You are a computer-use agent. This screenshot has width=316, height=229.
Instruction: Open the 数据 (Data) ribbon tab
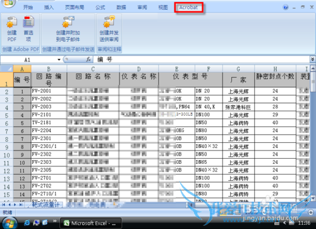click(121, 8)
